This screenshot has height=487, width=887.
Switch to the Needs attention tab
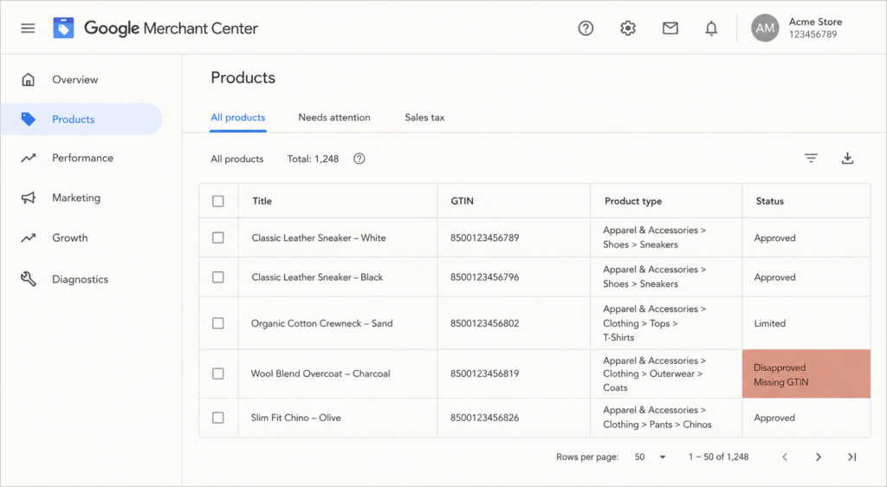pos(334,118)
